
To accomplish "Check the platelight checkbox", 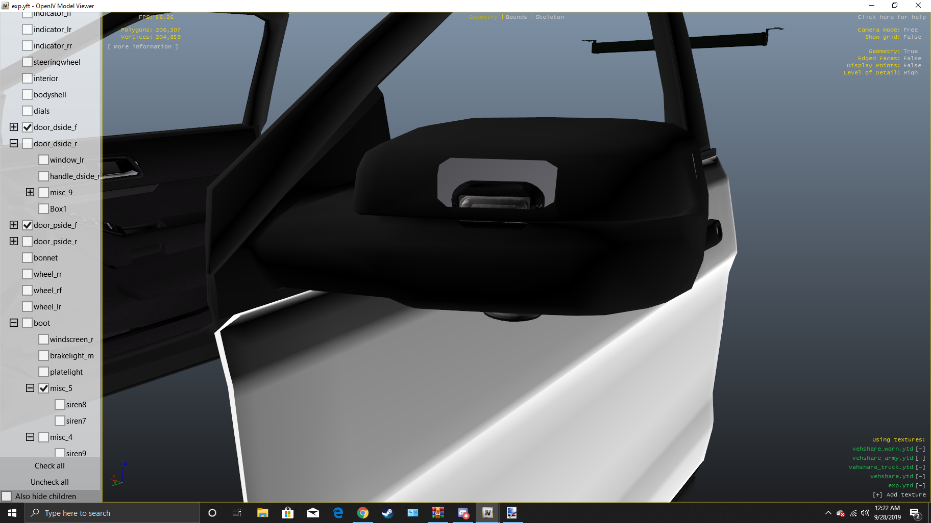I will click(x=44, y=372).
